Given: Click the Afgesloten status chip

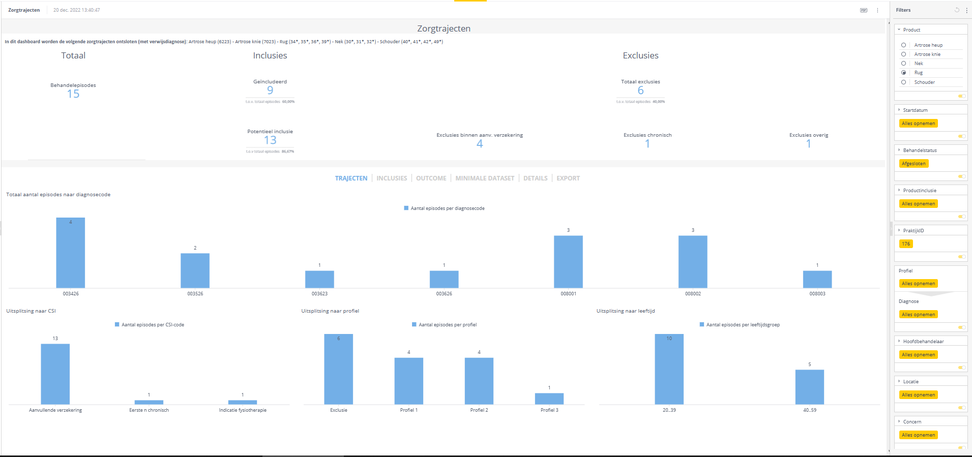Looking at the screenshot, I should point(914,164).
